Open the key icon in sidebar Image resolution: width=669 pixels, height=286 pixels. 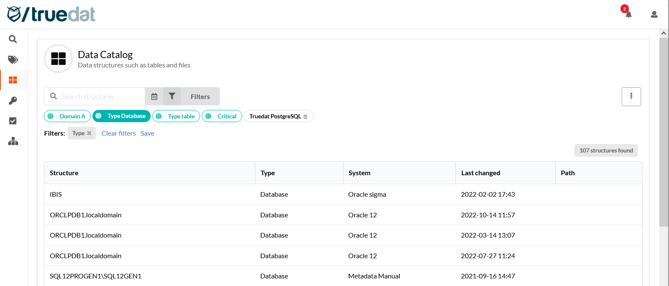pos(13,101)
